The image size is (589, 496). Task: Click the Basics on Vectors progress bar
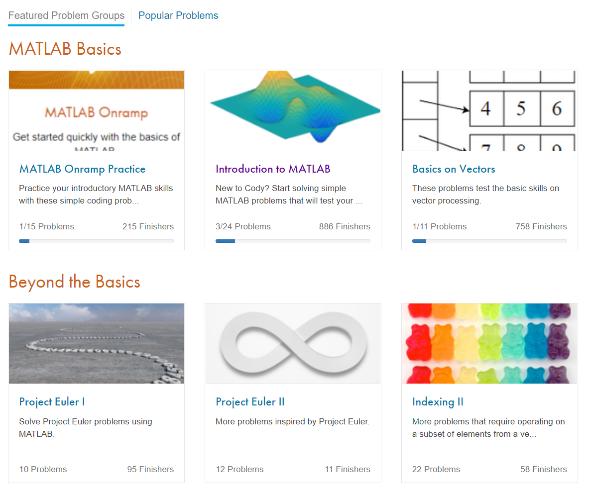[x=489, y=241]
